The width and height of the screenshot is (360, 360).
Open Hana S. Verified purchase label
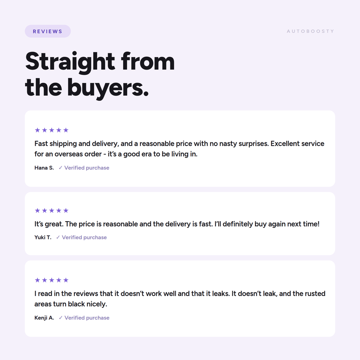pos(87,168)
